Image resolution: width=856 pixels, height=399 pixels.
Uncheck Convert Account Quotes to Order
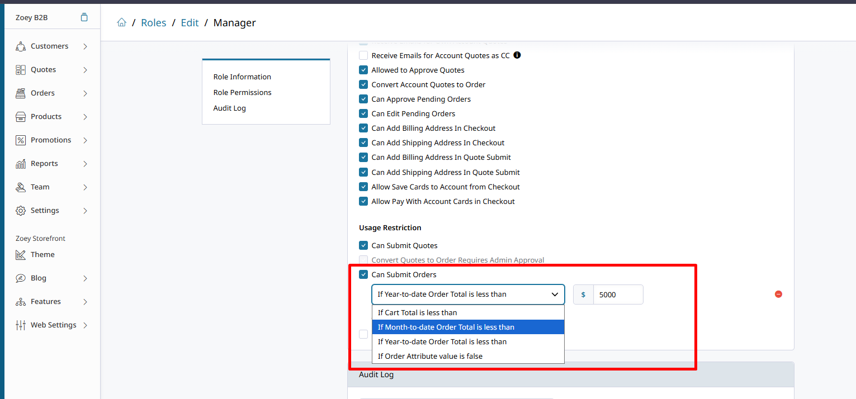point(363,84)
